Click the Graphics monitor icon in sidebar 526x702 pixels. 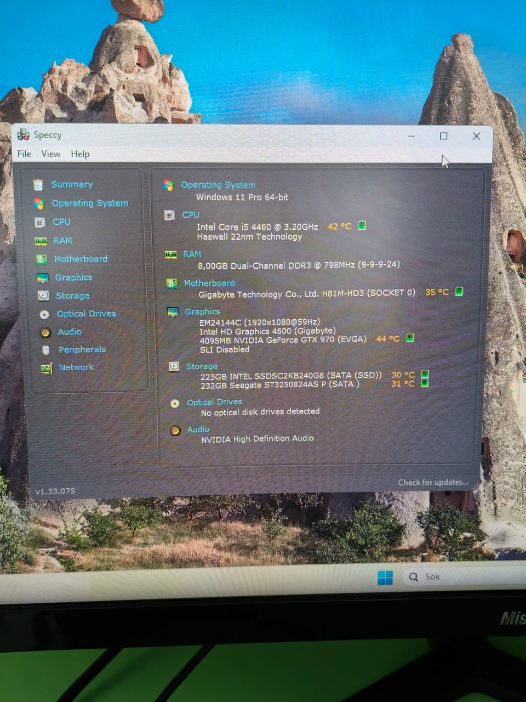pos(42,278)
